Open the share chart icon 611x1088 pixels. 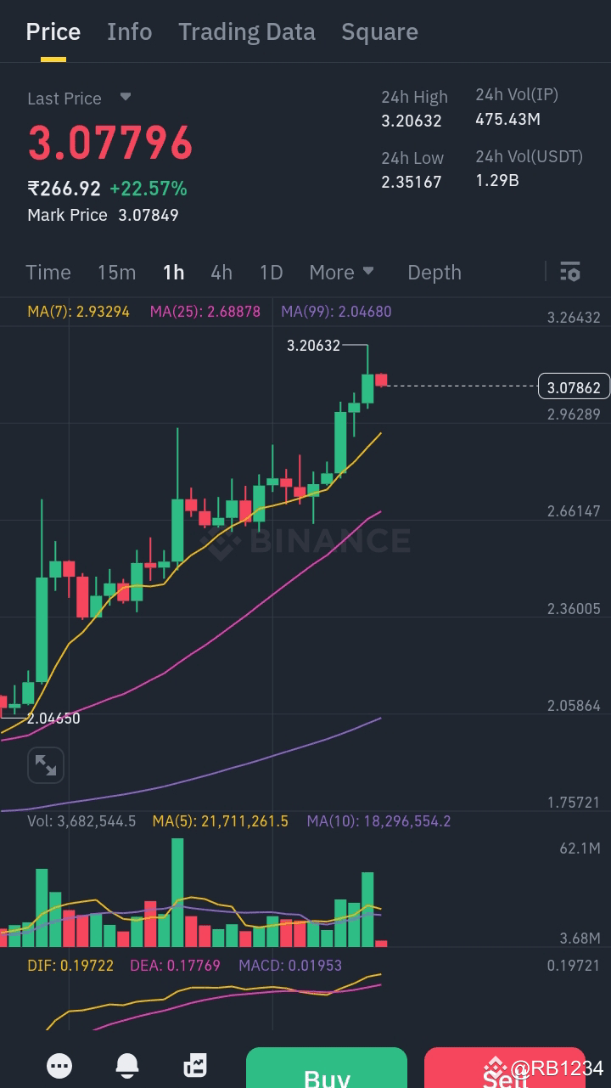(x=194, y=1065)
